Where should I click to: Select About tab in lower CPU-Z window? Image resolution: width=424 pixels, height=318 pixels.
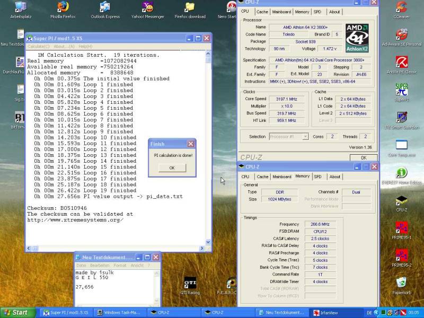click(334, 176)
